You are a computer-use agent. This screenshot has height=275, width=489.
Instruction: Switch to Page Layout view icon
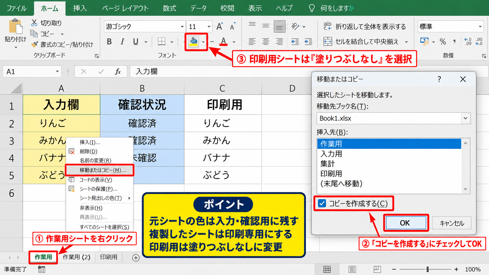point(352,269)
